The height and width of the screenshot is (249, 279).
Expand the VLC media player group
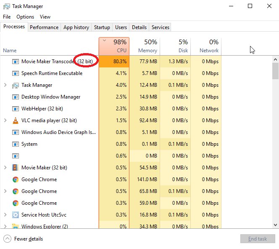pos(5,120)
